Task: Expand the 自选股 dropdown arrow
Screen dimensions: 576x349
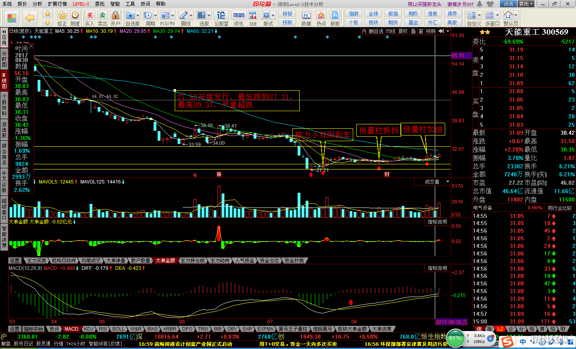Action: (x=138, y=16)
